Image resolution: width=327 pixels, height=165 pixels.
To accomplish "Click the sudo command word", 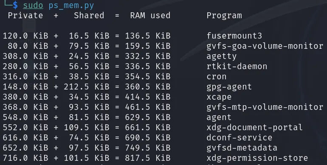I will 33,6.
